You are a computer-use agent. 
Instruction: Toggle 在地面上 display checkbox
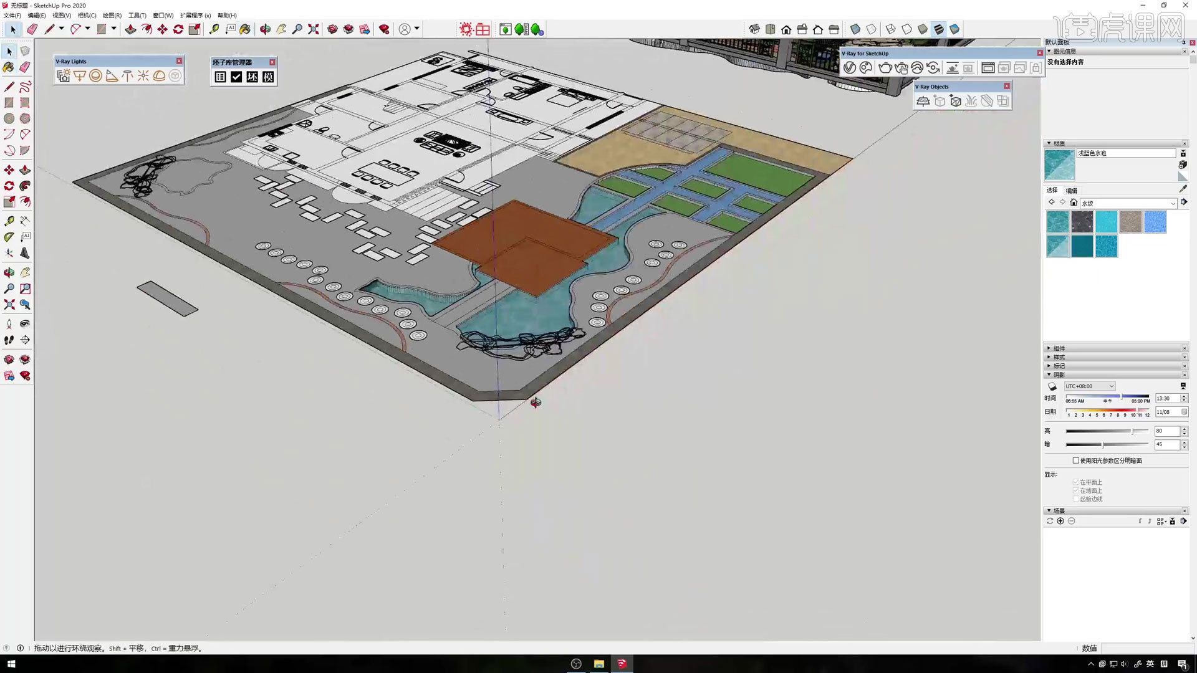[1075, 490]
